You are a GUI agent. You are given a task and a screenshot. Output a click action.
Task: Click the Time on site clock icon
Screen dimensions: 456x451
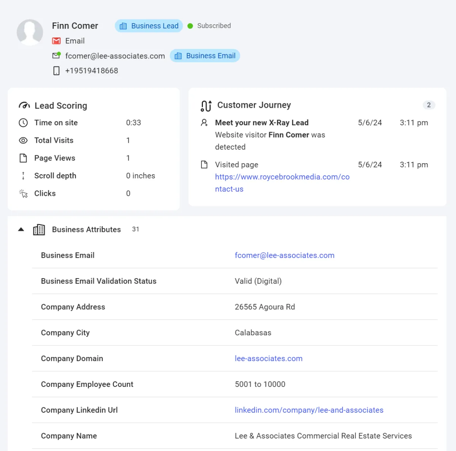tap(23, 123)
